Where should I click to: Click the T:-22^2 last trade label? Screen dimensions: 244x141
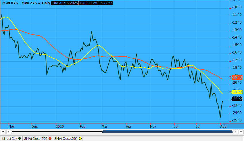tap(106, 3)
